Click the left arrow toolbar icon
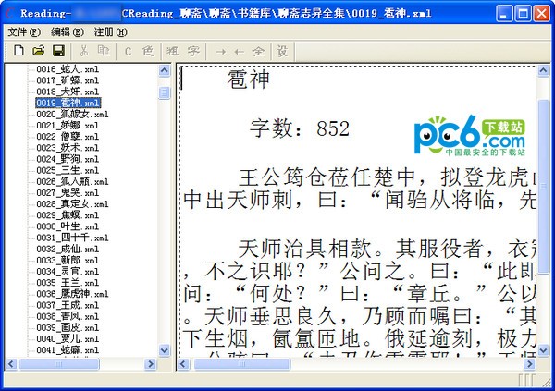The image size is (555, 391). [240, 52]
